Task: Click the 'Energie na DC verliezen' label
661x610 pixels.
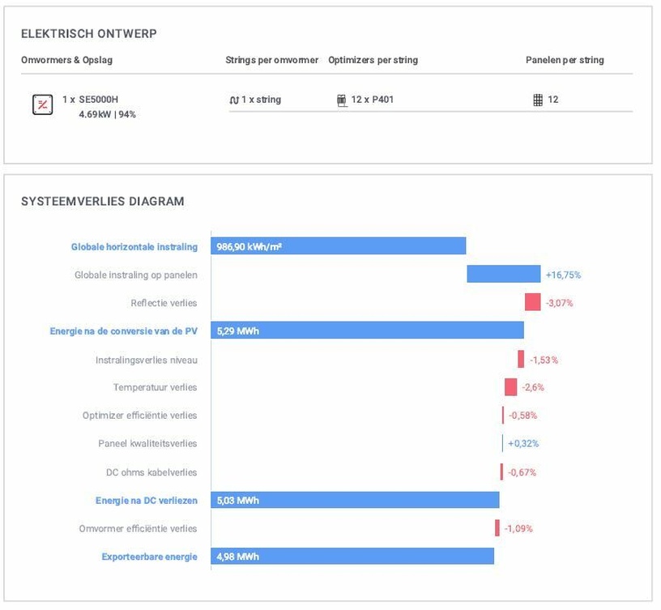Action: 146,501
